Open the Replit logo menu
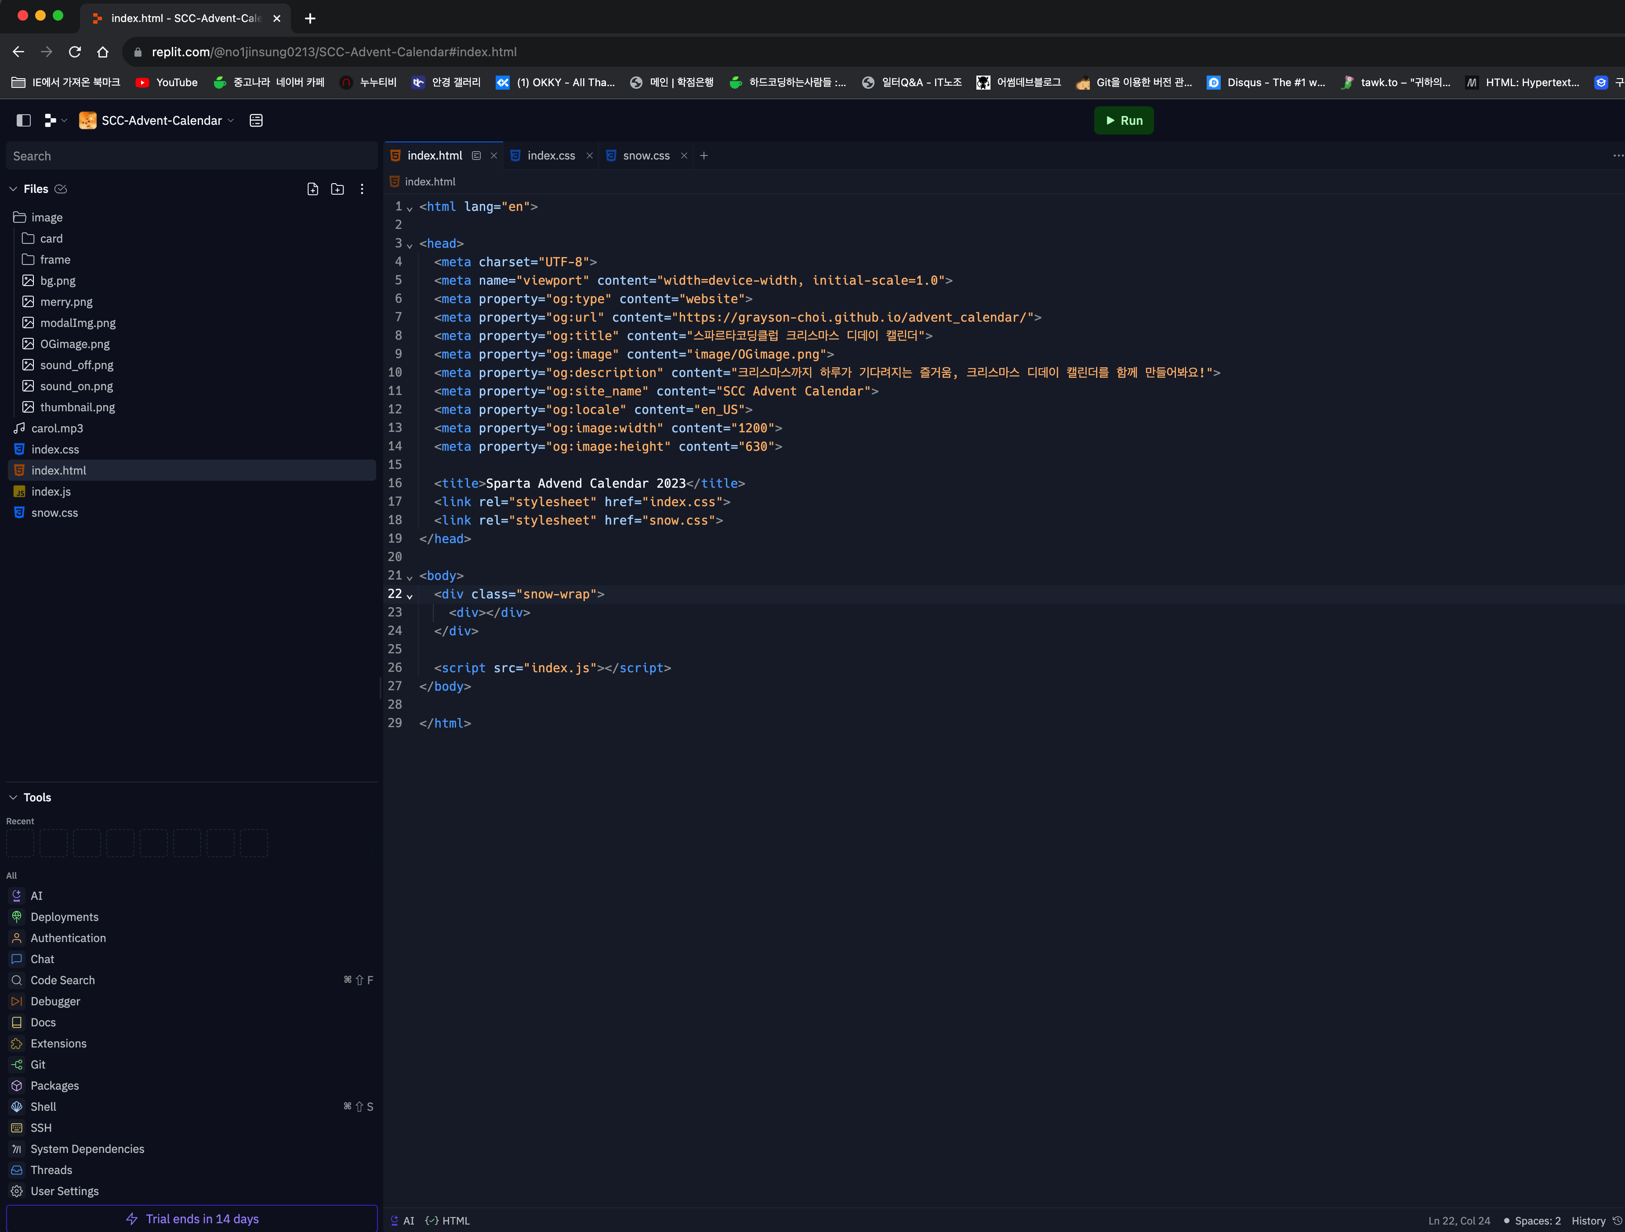1625x1232 pixels. tap(55, 120)
